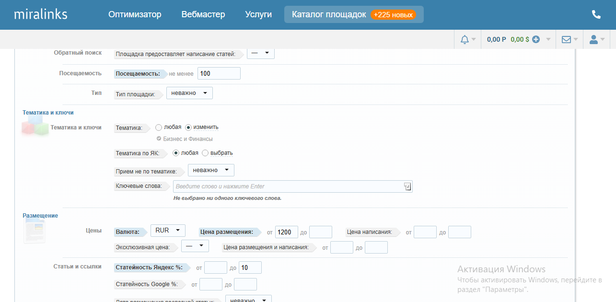Click the miralinks logo
The height and width of the screenshot is (302, 616).
(41, 14)
